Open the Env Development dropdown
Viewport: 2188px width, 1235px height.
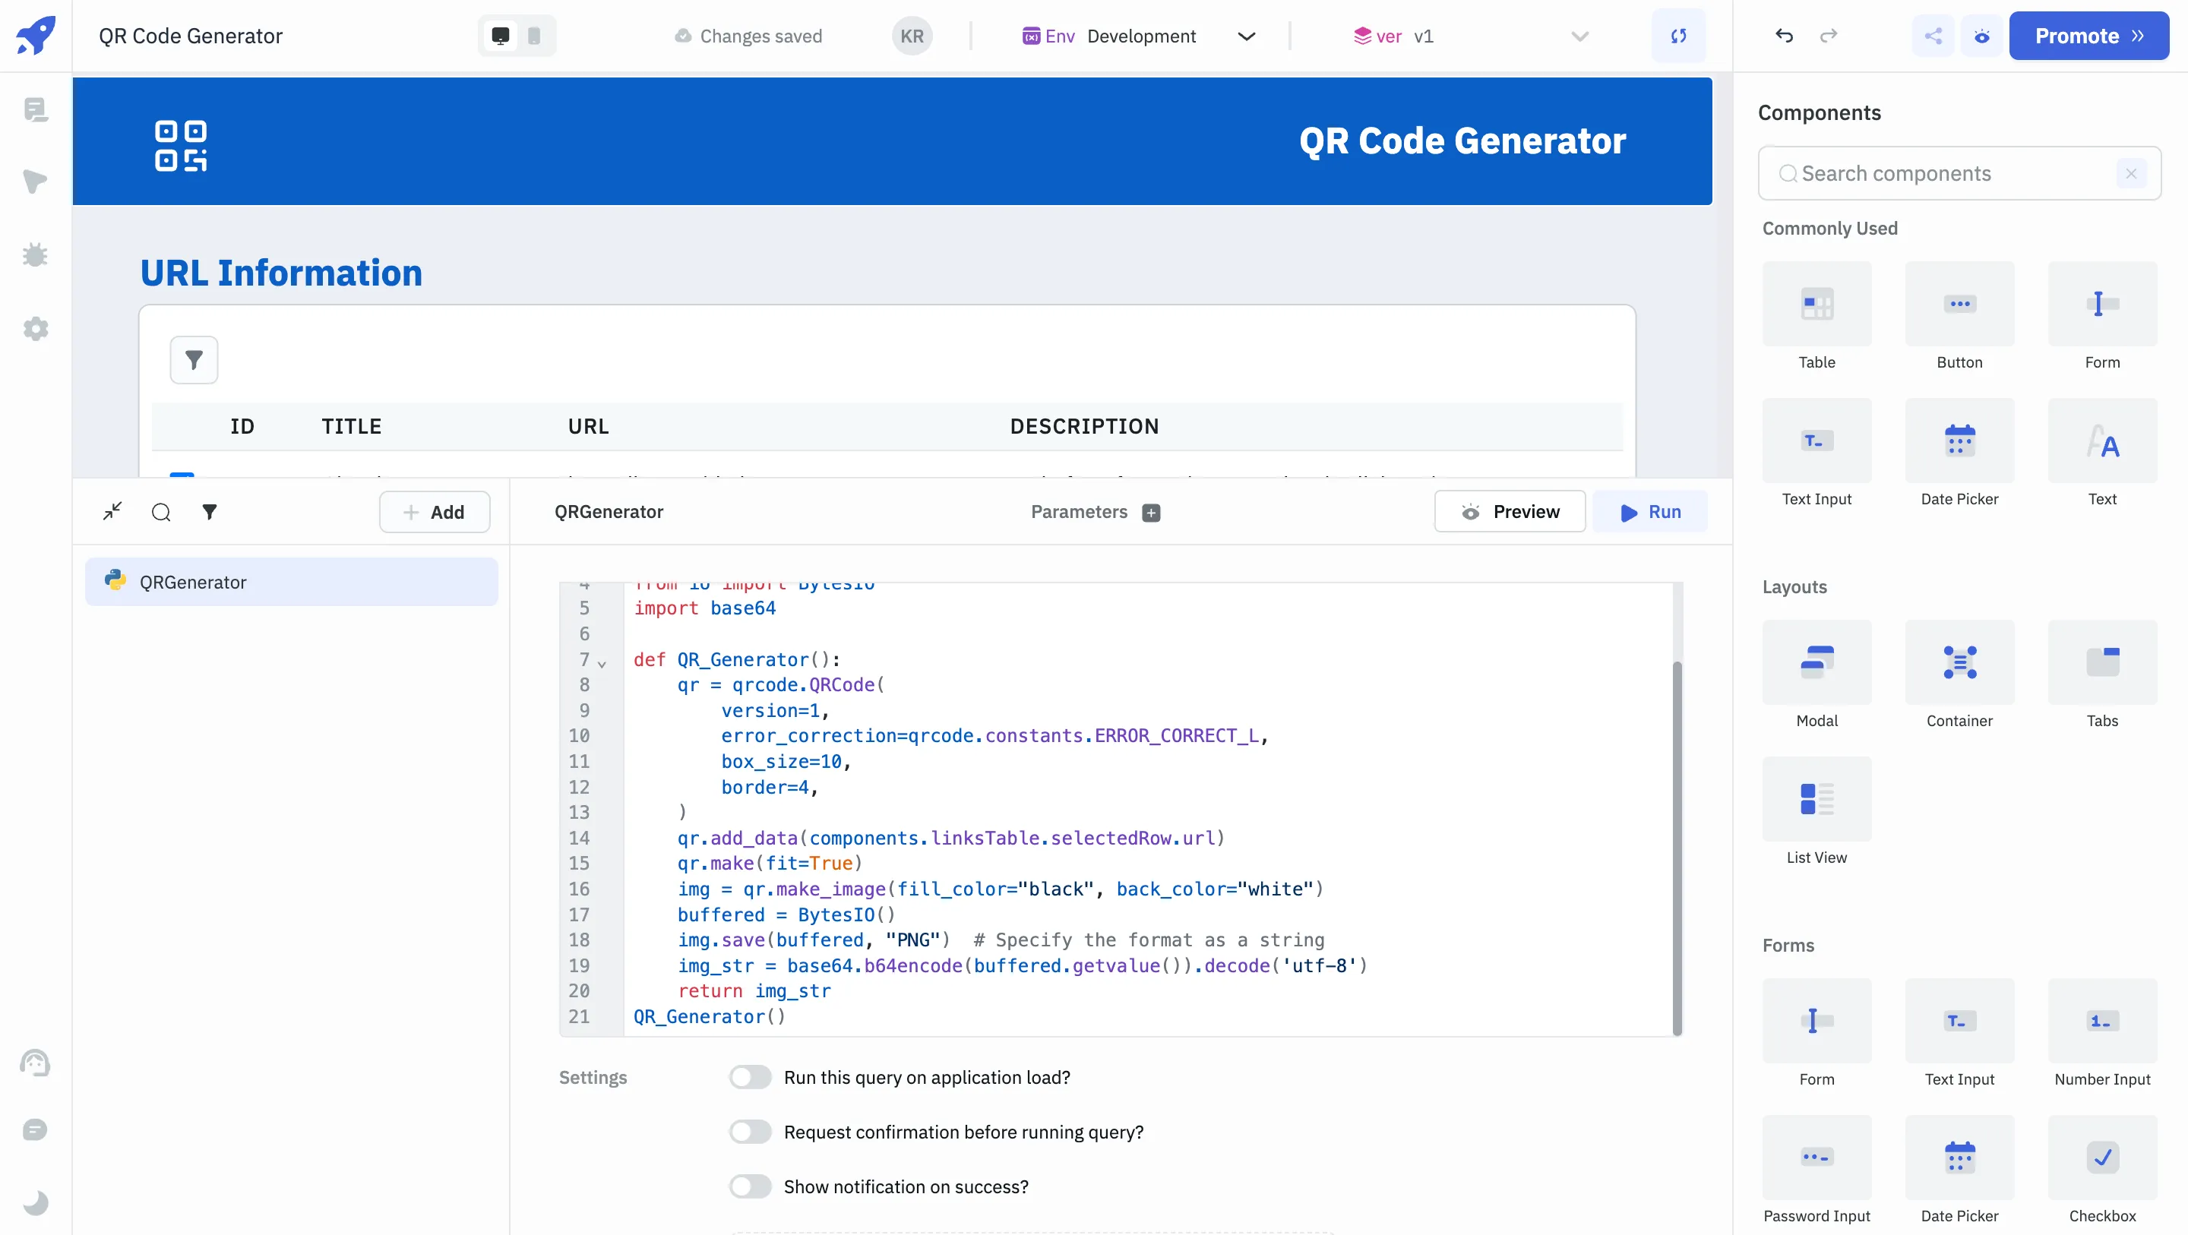coord(1138,36)
